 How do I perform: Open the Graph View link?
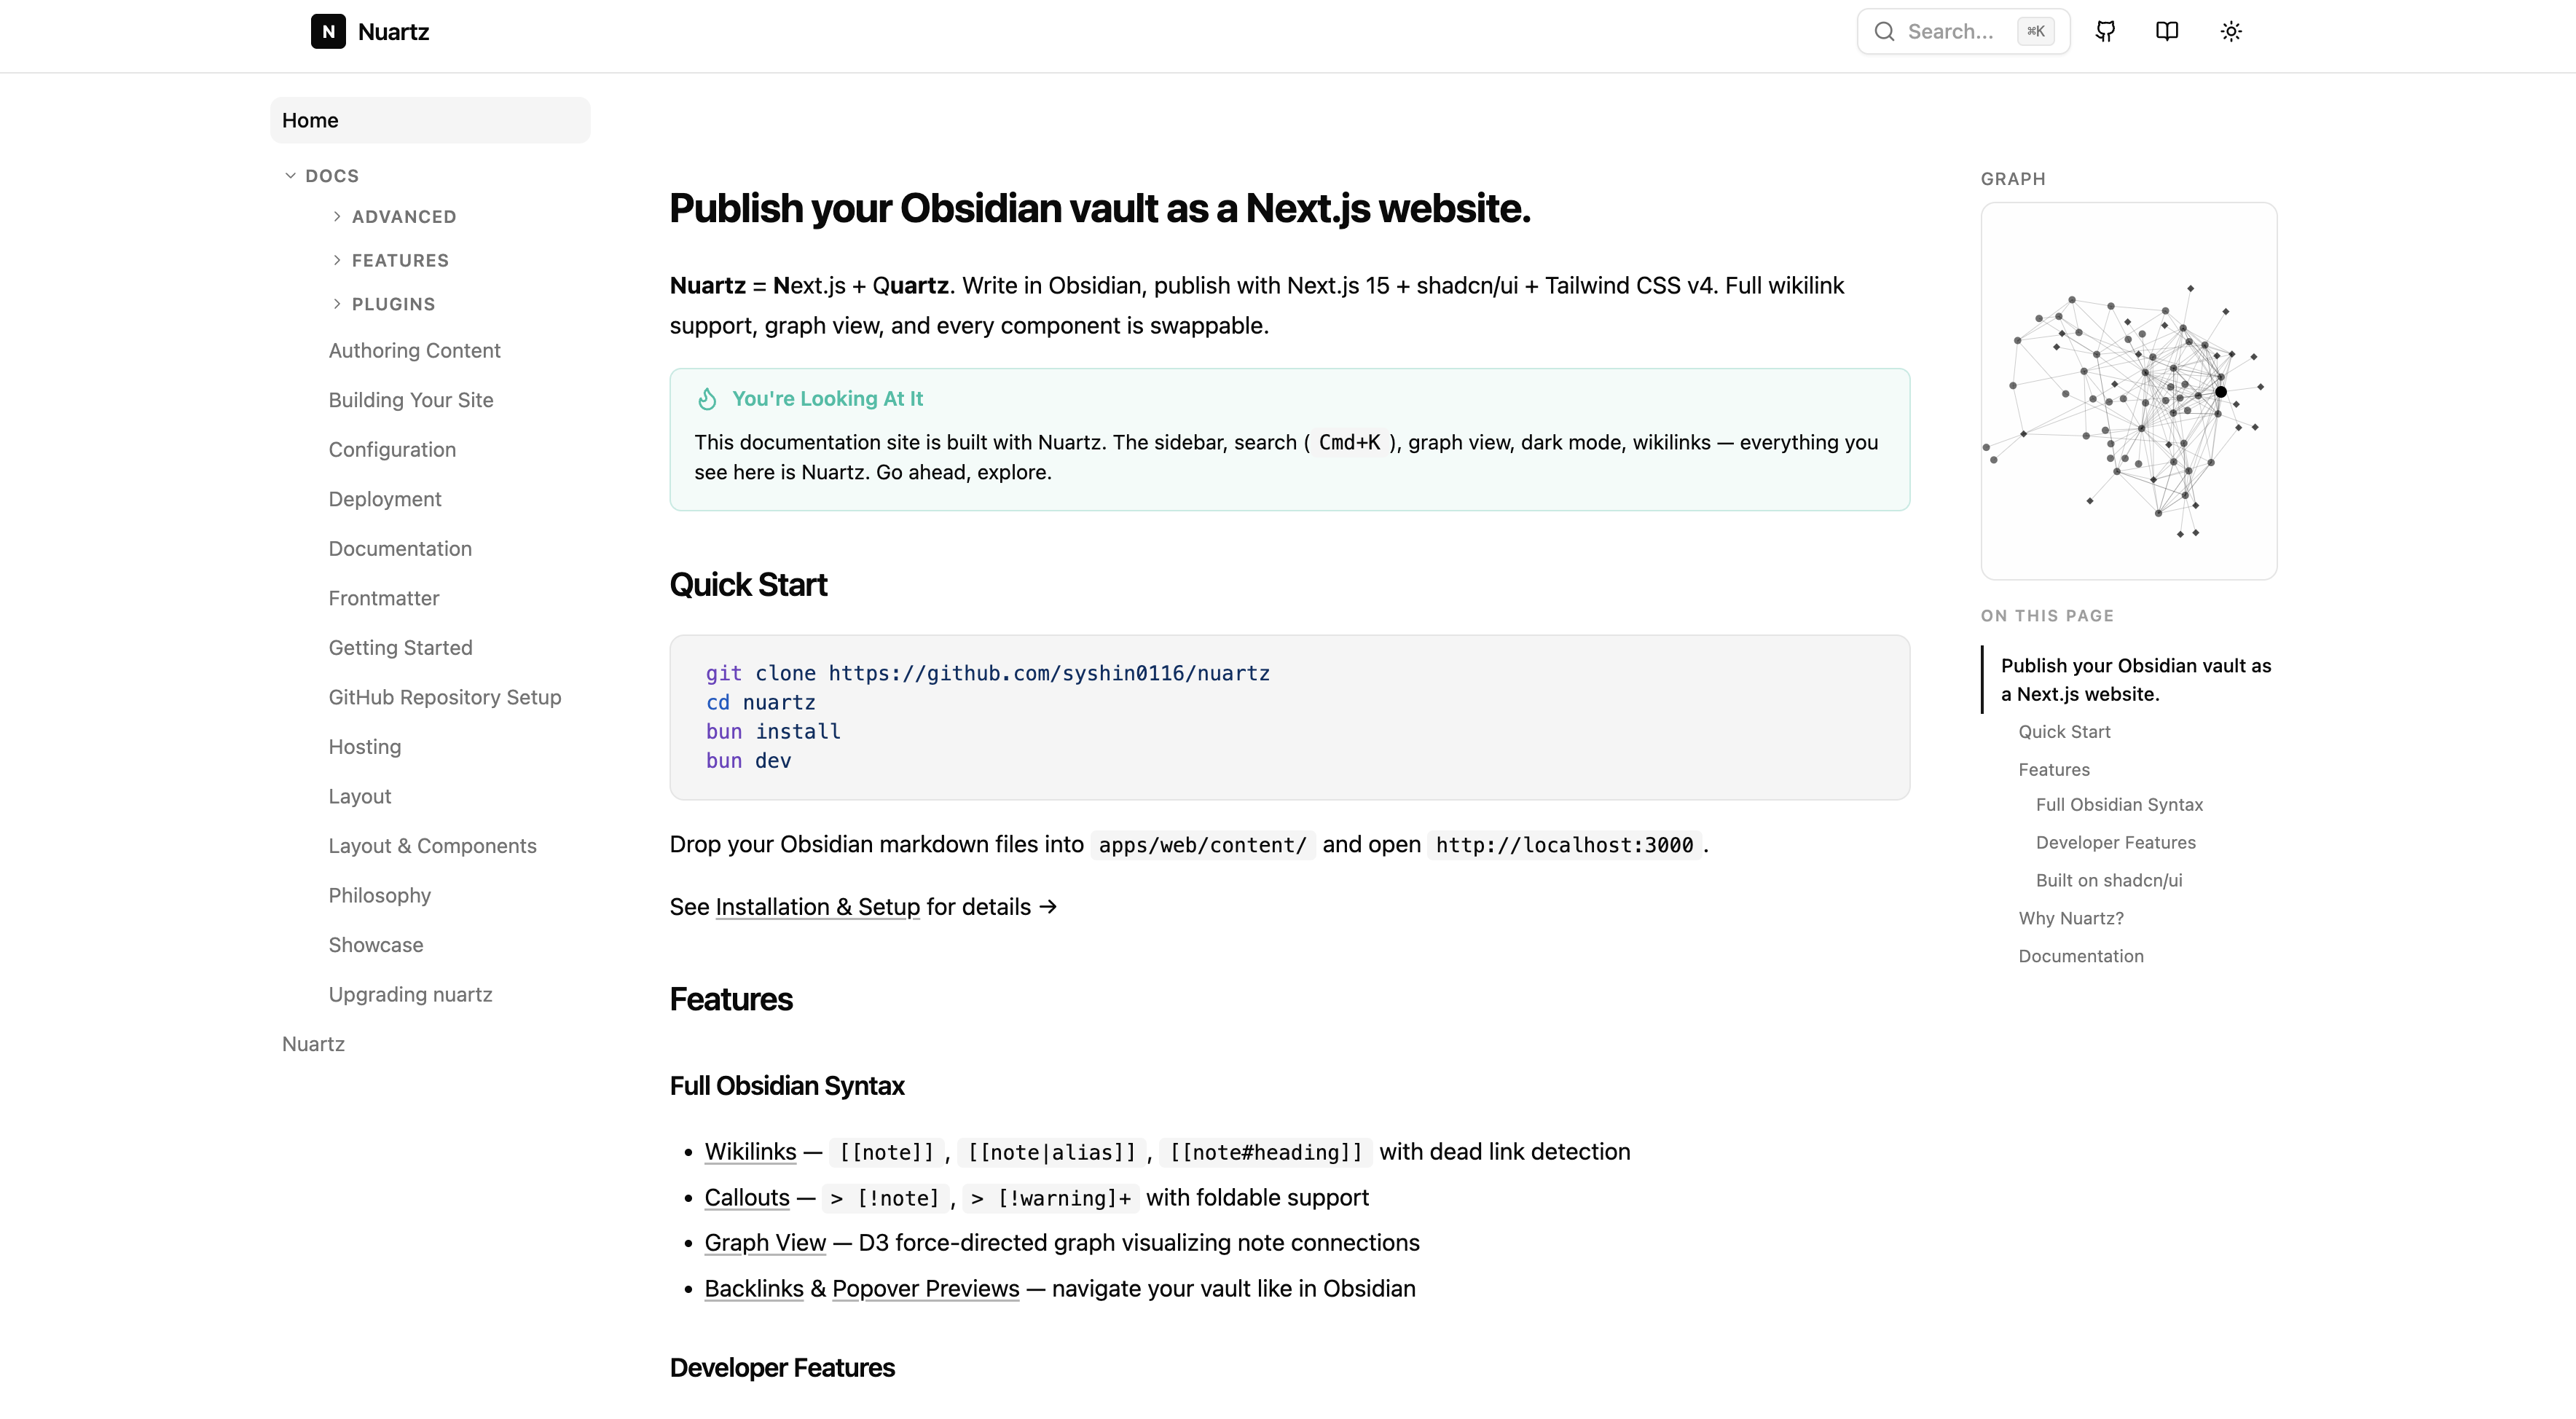(765, 1243)
